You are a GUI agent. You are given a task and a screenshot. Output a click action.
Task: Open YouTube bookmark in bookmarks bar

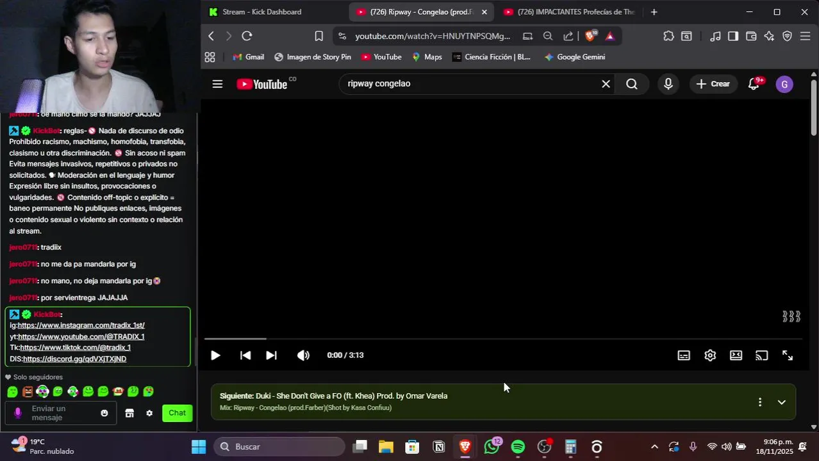coord(381,57)
